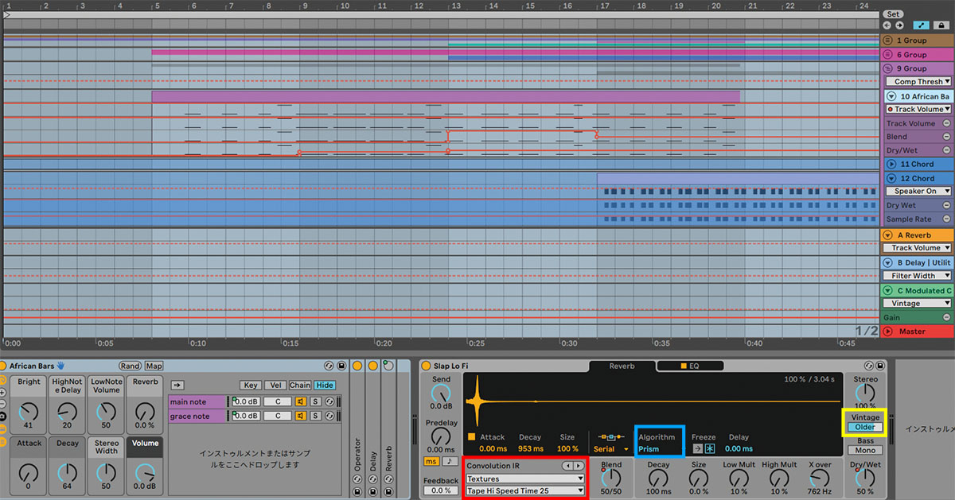Switch to the Reverb tab
The height and width of the screenshot is (500, 955).
(x=622, y=366)
